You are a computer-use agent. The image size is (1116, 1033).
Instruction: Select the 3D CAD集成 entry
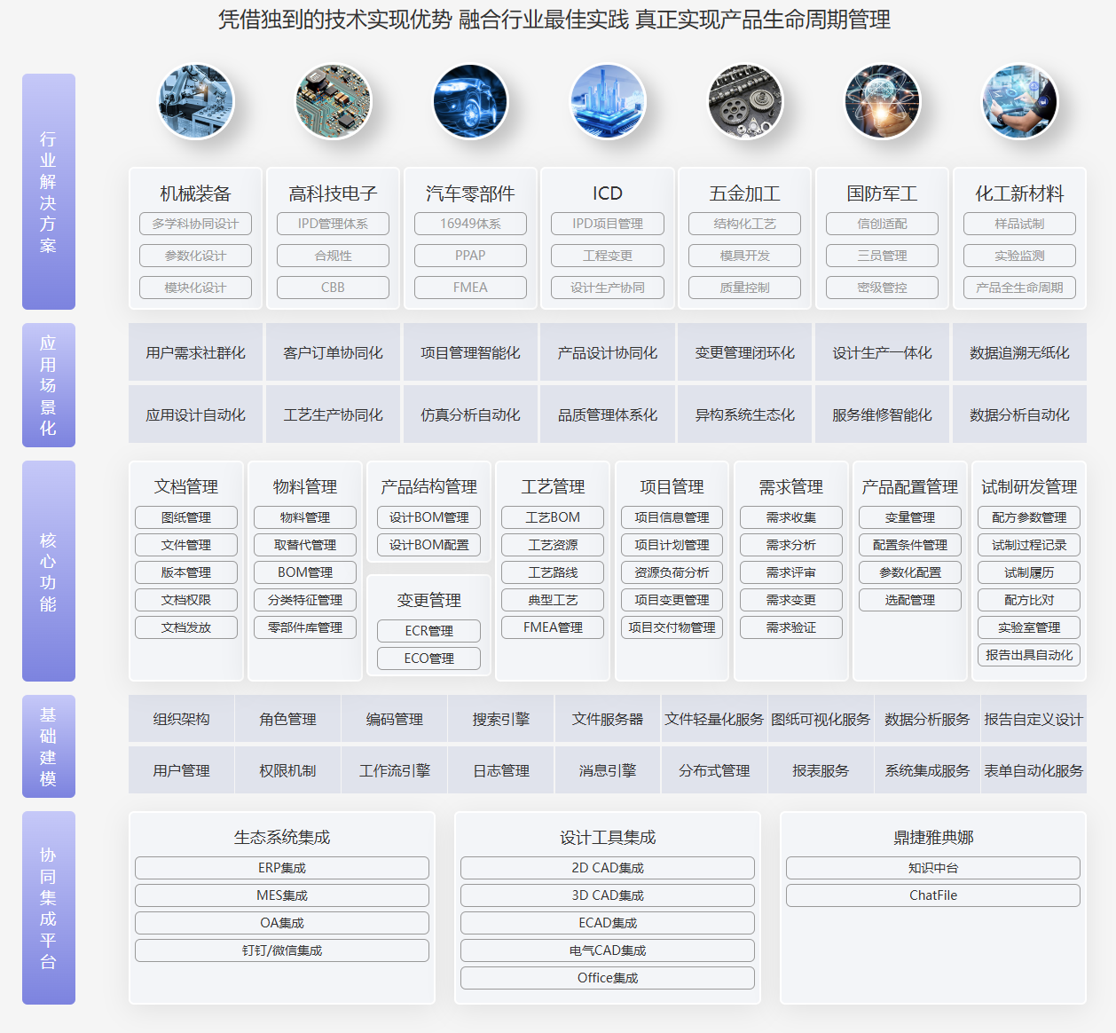coord(608,895)
